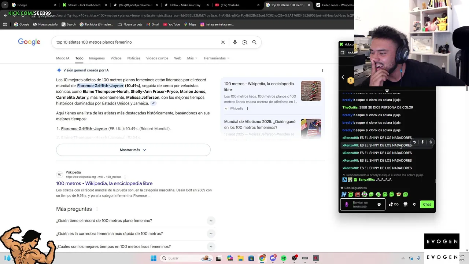Click inside the Google search text field
The image size is (469, 264).
(x=136, y=42)
